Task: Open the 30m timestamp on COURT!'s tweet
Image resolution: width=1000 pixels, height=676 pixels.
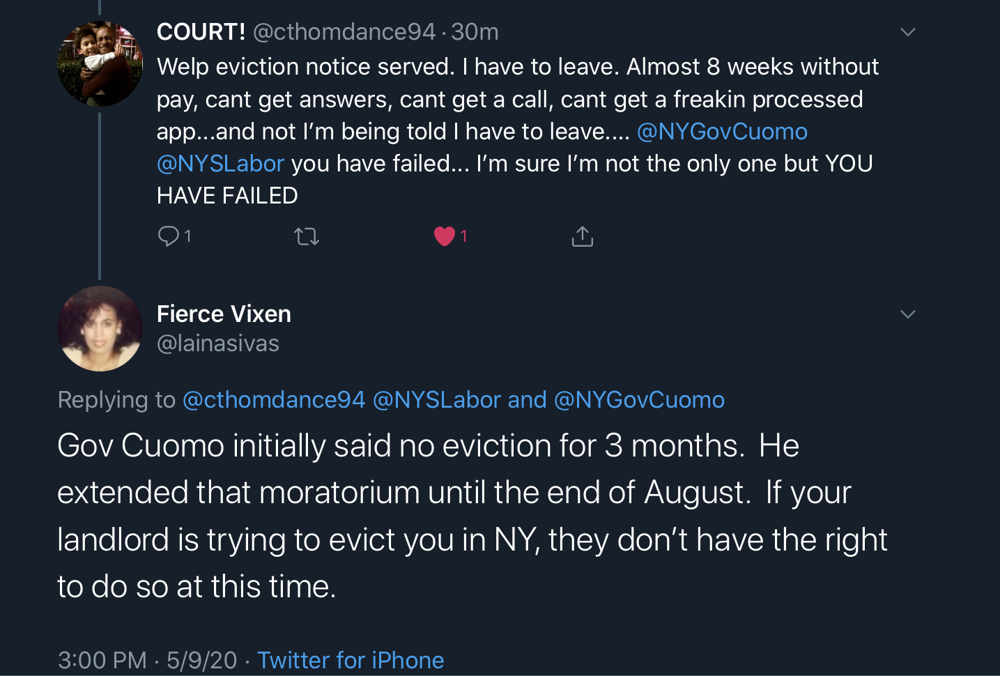Action: coord(475,31)
